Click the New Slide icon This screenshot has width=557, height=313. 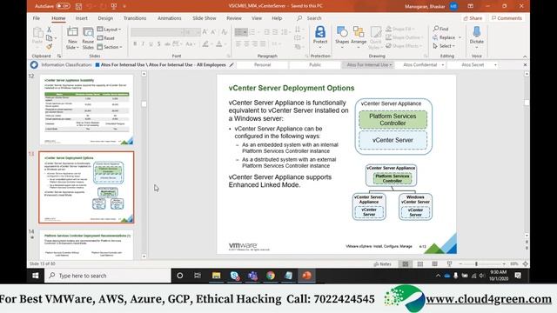click(72, 32)
